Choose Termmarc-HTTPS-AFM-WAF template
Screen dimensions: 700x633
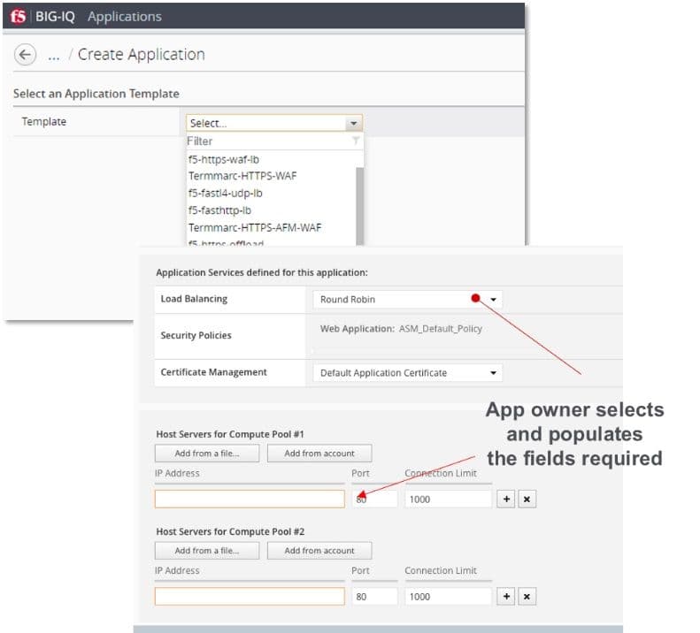[255, 227]
